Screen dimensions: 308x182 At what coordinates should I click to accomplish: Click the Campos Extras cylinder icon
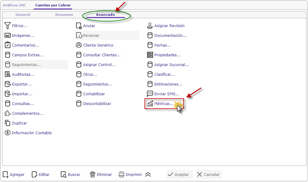coord(7,55)
